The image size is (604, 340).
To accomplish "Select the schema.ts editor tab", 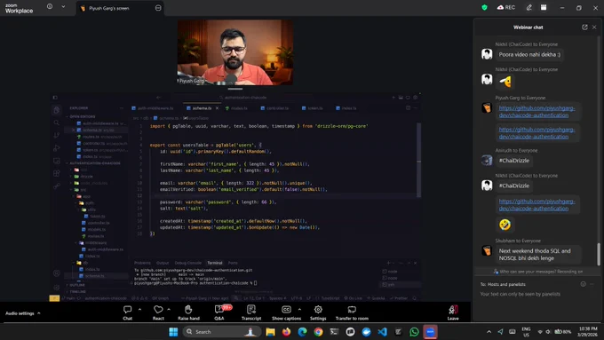I will point(202,108).
